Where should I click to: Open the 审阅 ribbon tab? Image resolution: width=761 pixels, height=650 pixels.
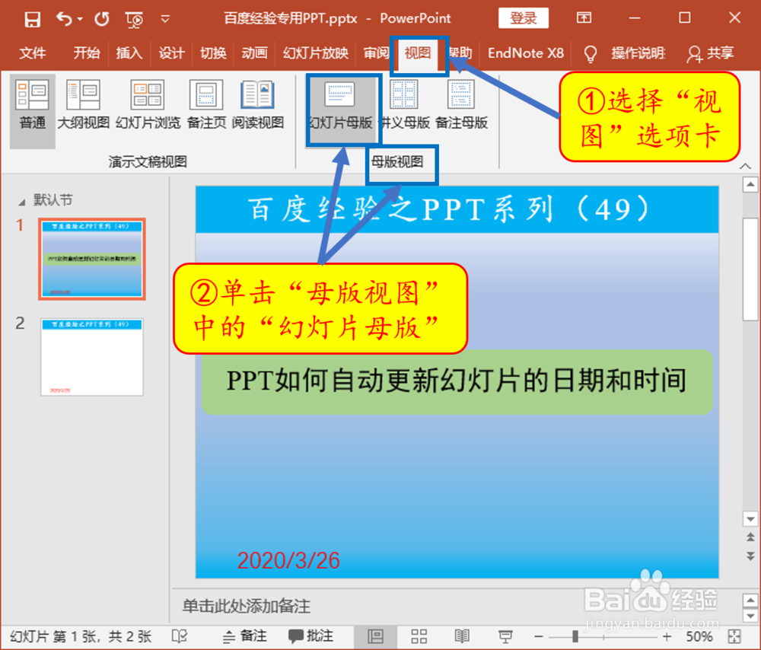coord(376,53)
